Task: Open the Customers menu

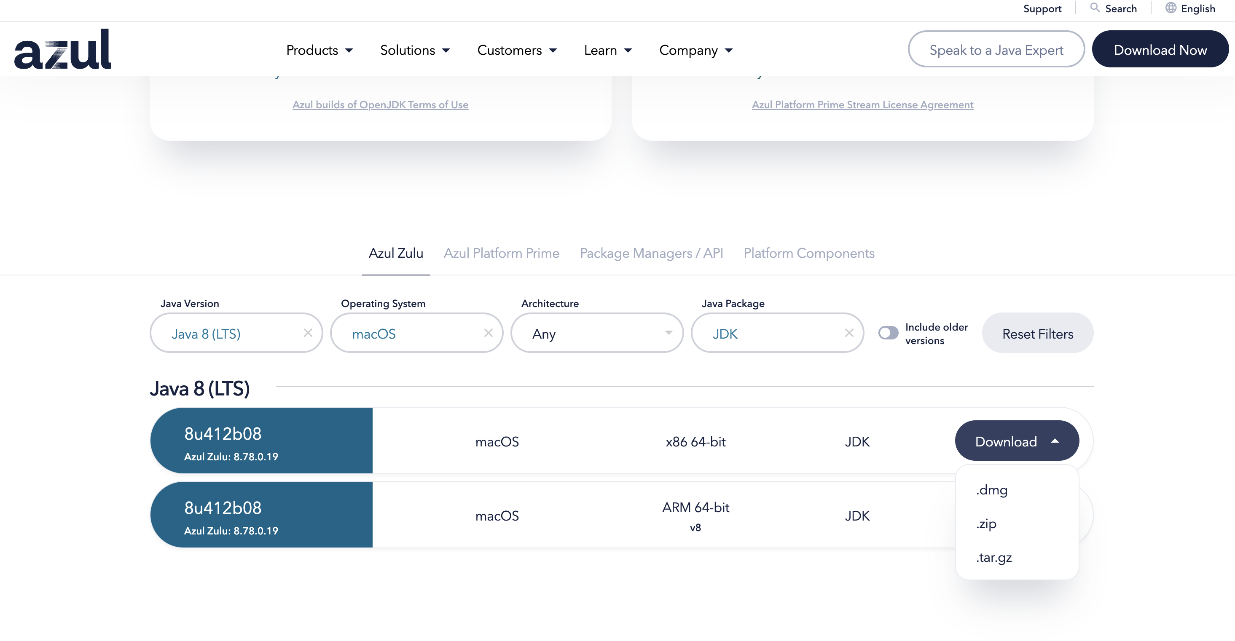Action: (x=517, y=50)
